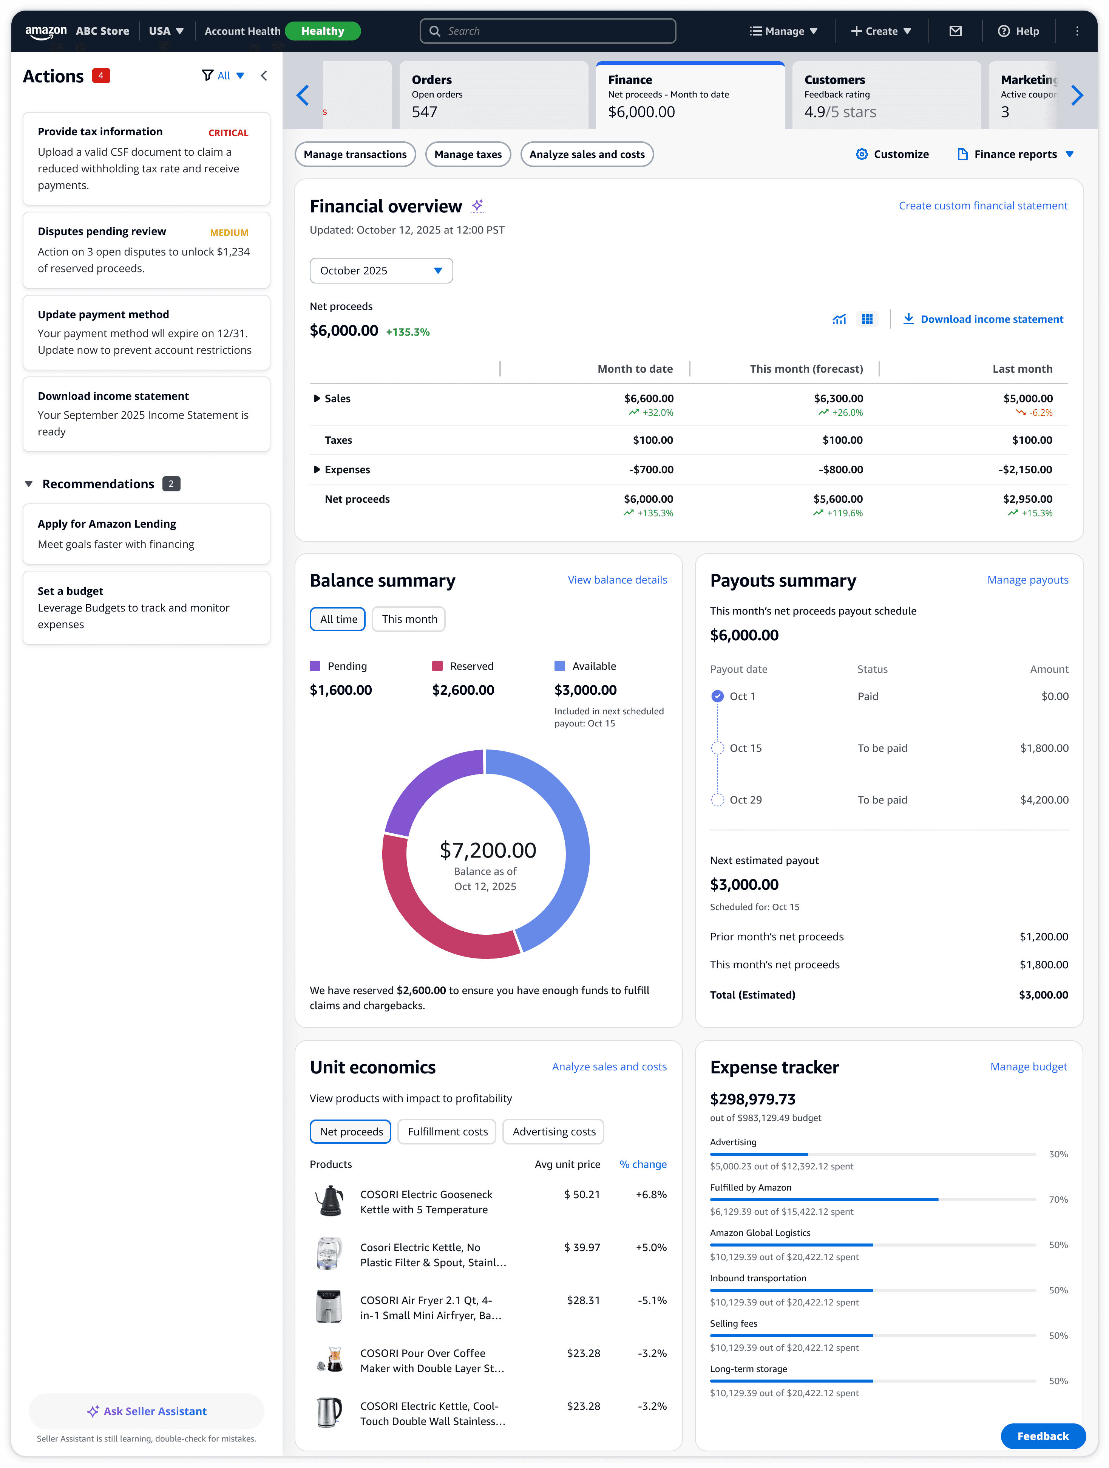
Task: Open View balance details link
Action: click(617, 579)
